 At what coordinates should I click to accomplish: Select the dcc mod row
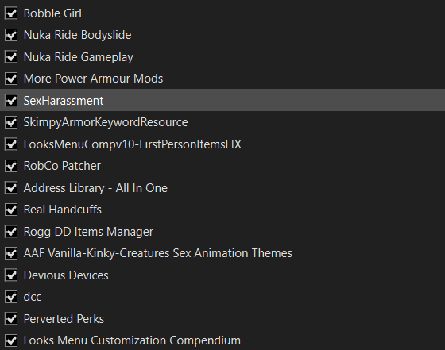tap(222, 297)
